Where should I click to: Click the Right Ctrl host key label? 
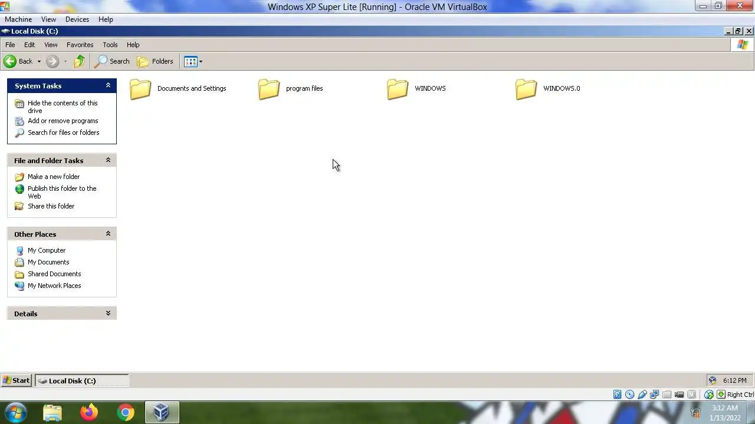pos(740,395)
